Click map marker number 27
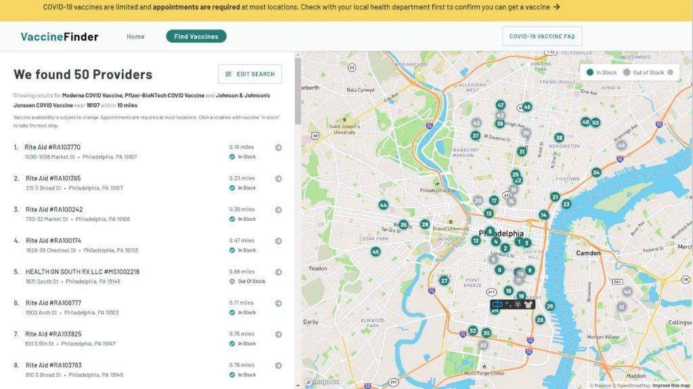The width and height of the screenshot is (693, 389). coord(444,280)
